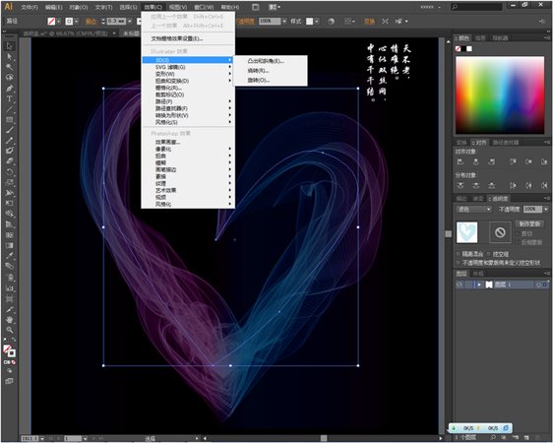Open the 编辑(E) menu
The width and height of the screenshot is (553, 443).
53,7
